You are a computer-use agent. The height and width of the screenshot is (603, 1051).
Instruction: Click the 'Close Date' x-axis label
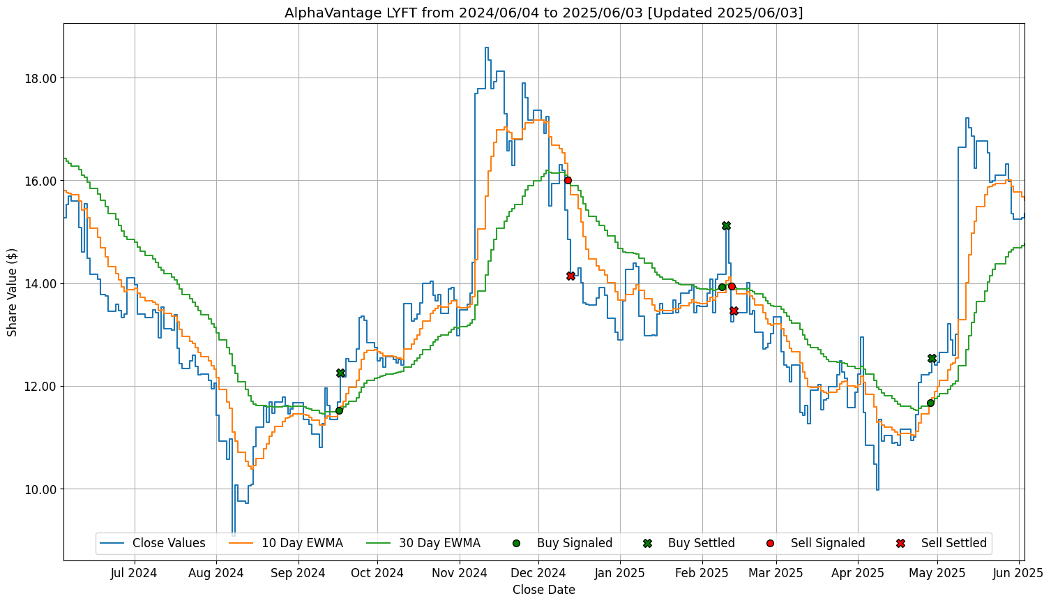tap(544, 590)
